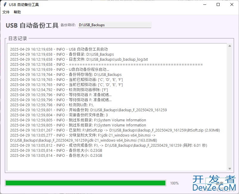Click log line 备份目录: D:\USB_Backups
This screenshot has width=239, height=194.
pyautogui.click(x=62, y=54)
